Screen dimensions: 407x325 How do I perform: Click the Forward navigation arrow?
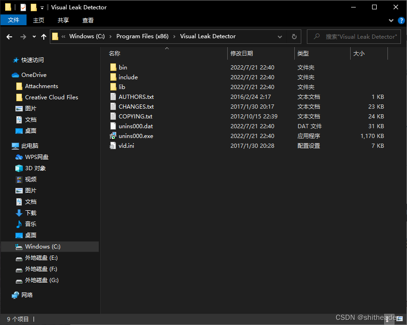(23, 37)
